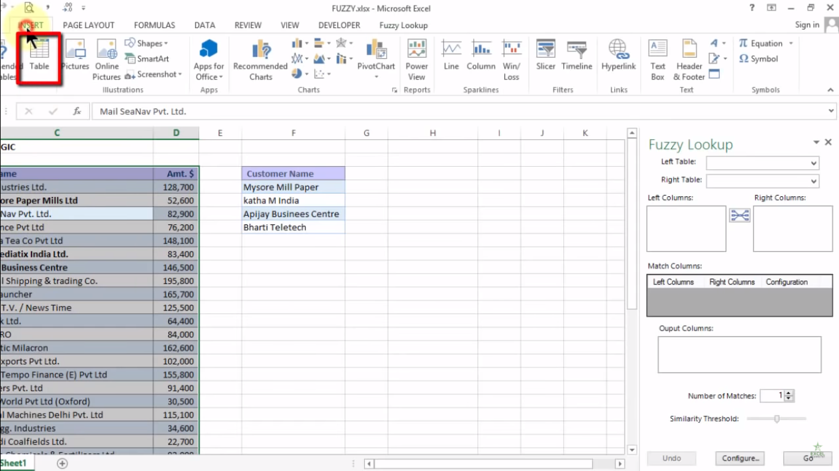Insert an Equation
This screenshot has width=839, height=471.
coord(760,44)
